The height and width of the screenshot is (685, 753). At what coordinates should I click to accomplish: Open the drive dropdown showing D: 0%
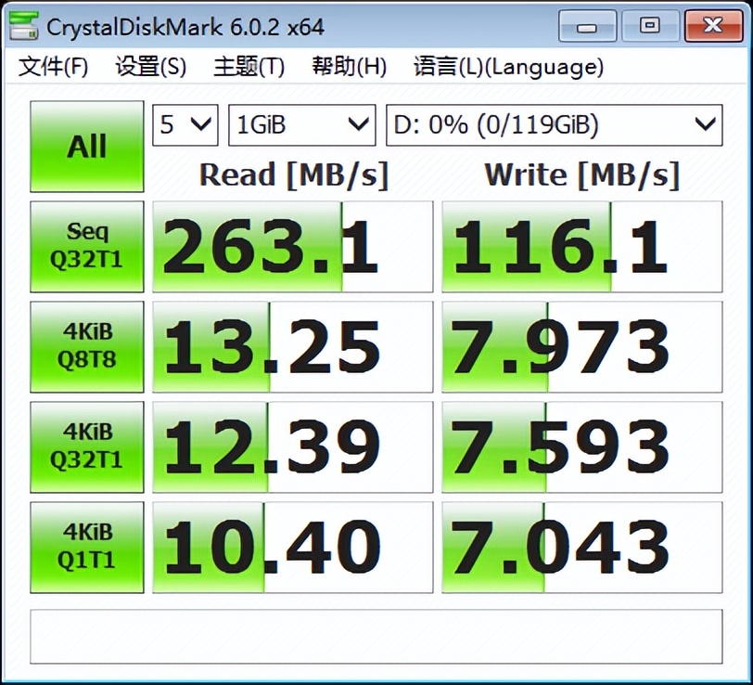[555, 125]
